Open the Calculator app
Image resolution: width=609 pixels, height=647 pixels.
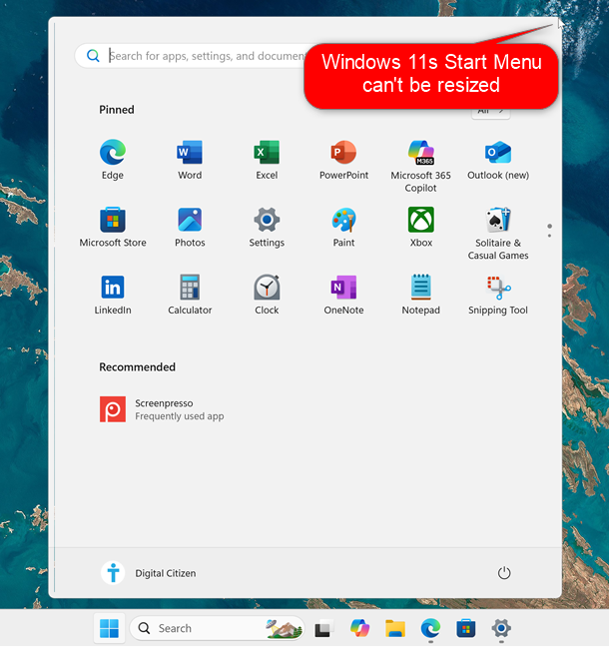190,295
